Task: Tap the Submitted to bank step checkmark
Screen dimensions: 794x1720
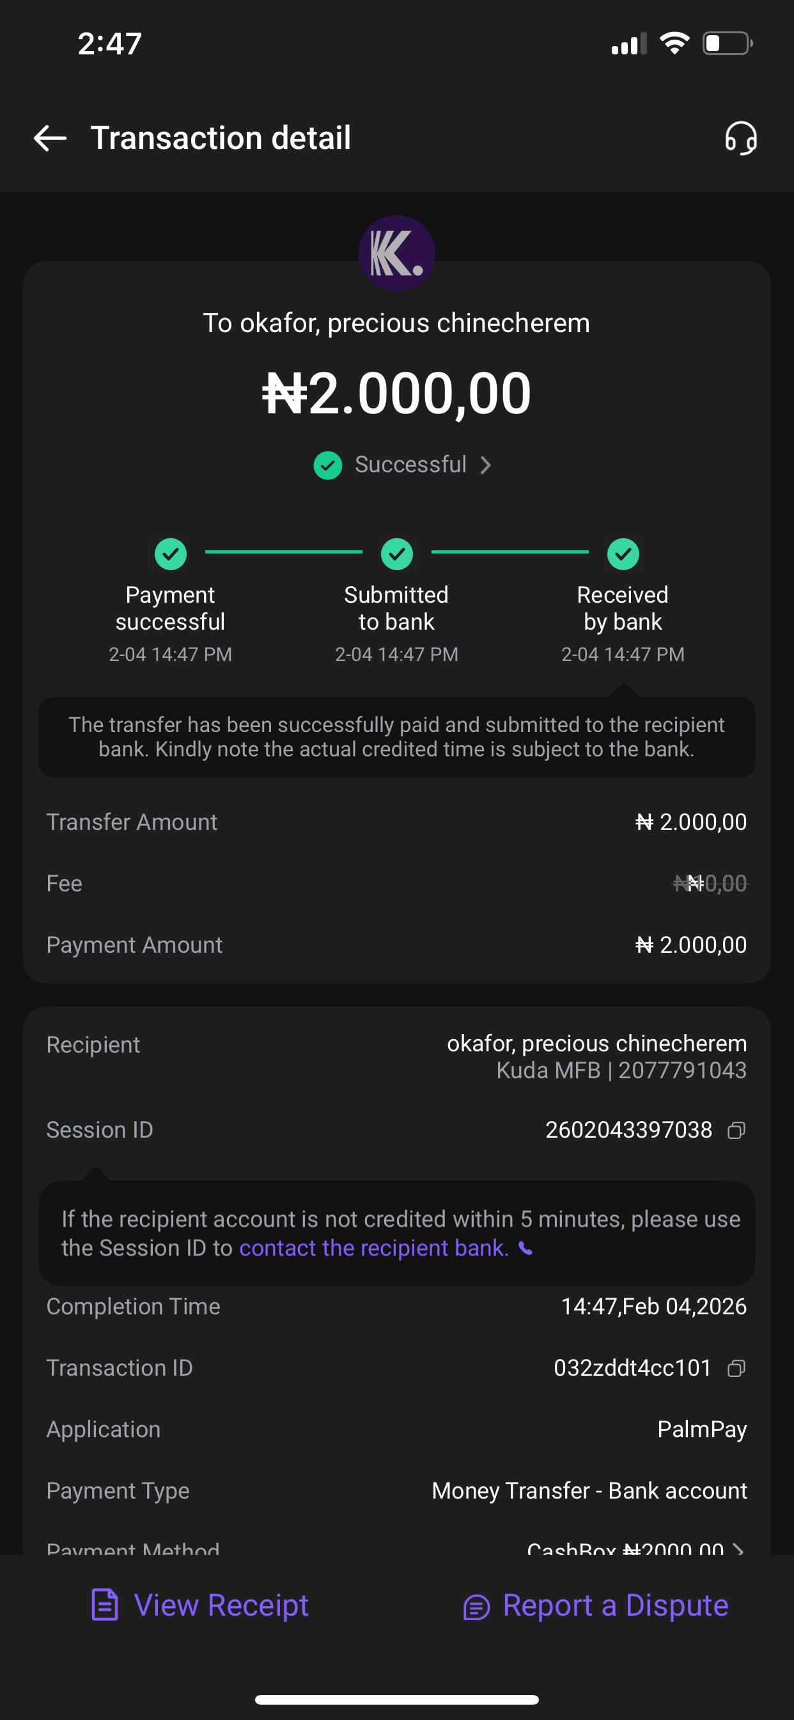Action: 396,553
